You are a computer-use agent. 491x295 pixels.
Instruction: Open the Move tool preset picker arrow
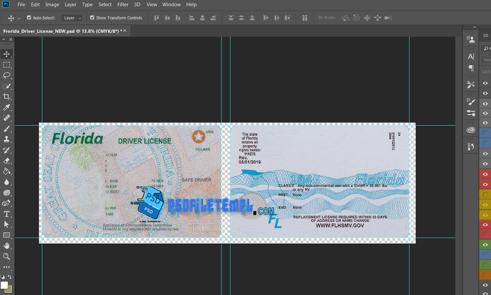click(x=19, y=18)
